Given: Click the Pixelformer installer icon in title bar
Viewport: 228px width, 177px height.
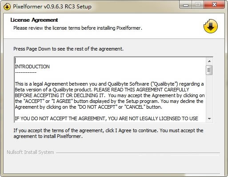Looking at the screenshot, I should coord(7,7).
